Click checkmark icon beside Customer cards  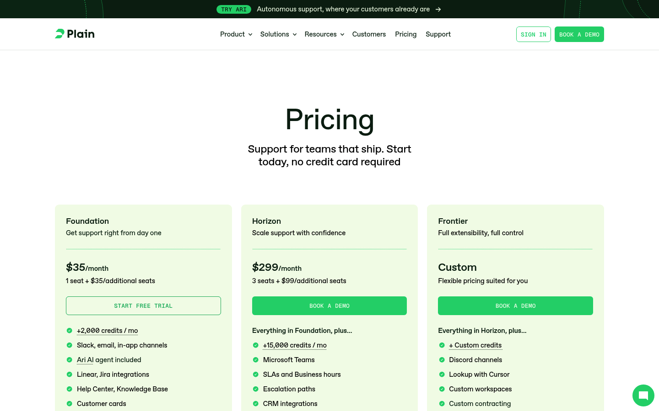point(70,404)
